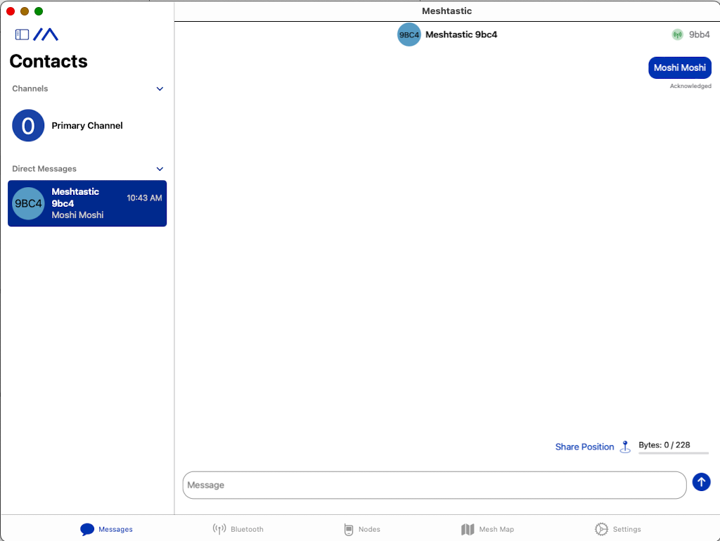Viewport: 720px width, 541px height.
Task: Focus the Message input field
Action: (435, 485)
